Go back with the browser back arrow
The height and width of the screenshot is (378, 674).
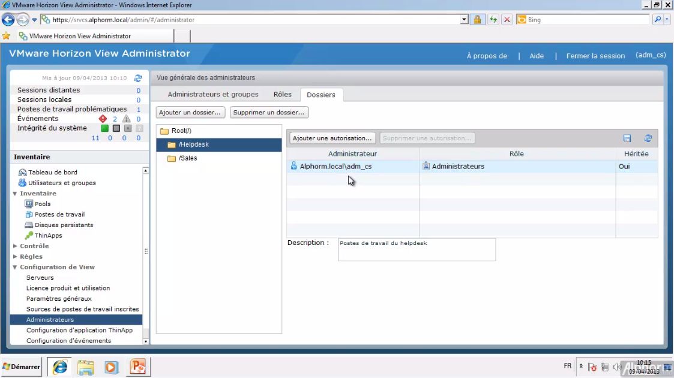[x=8, y=19]
